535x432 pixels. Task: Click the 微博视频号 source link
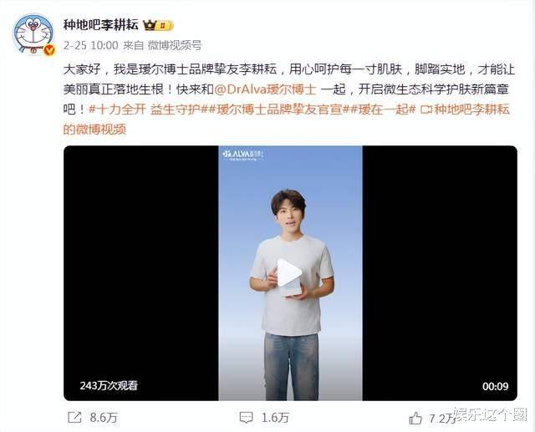[x=175, y=45]
